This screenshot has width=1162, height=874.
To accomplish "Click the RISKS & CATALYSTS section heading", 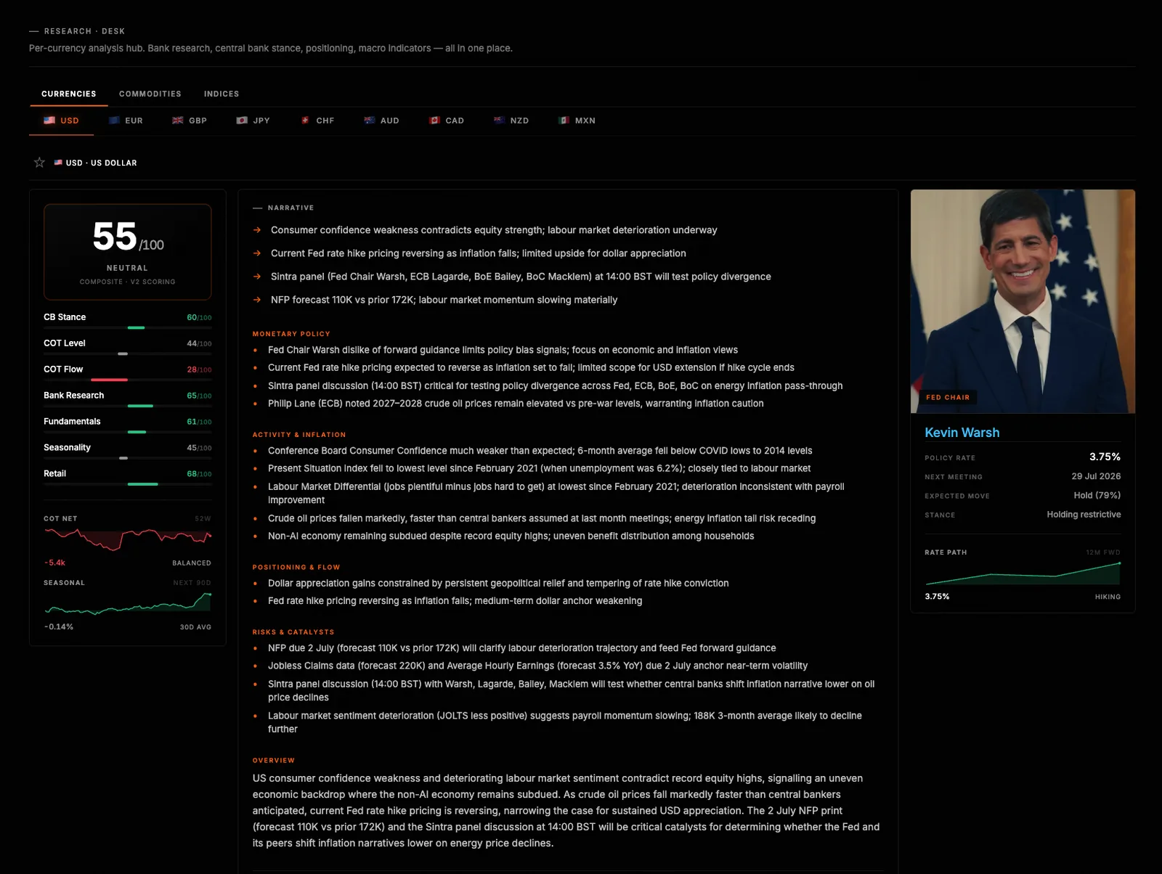I will pos(293,632).
